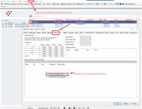Screen dimensions: 142x109
Task: Click the CO check-out toolbar icon
Action: click(x=49, y=4)
